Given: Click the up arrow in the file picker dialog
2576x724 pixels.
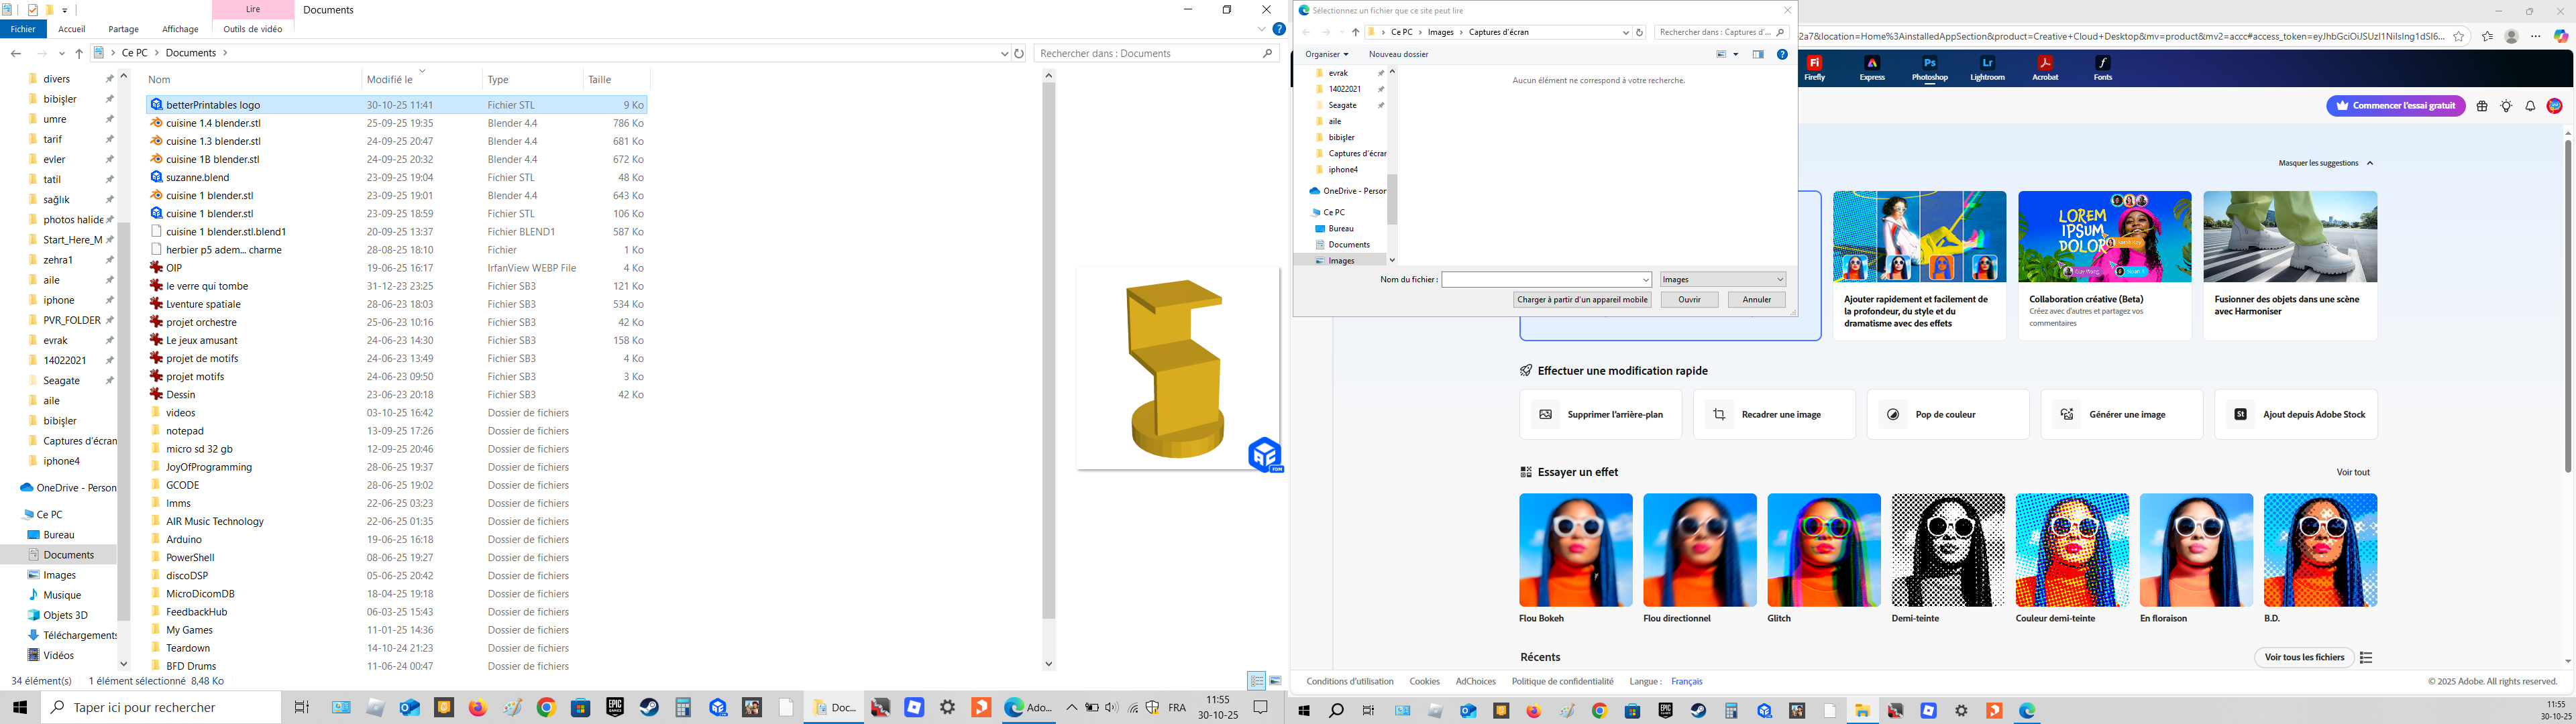Looking at the screenshot, I should 1356,32.
